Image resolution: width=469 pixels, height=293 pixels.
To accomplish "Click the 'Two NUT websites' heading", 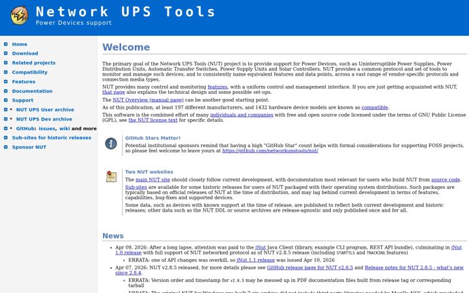I will click(149, 172).
